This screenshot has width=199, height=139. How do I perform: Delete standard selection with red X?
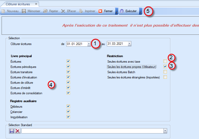click(18, 131)
